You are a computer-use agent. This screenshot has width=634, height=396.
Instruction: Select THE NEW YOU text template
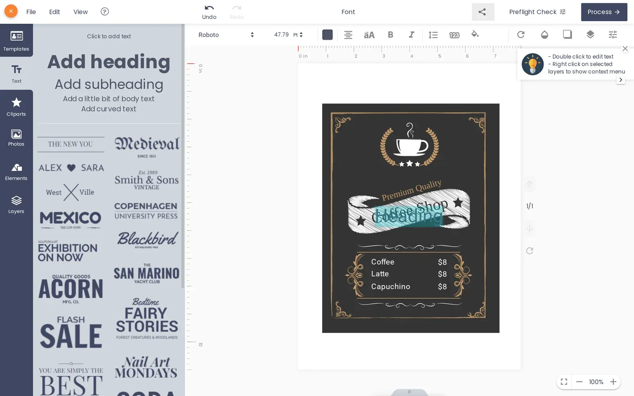click(x=71, y=144)
